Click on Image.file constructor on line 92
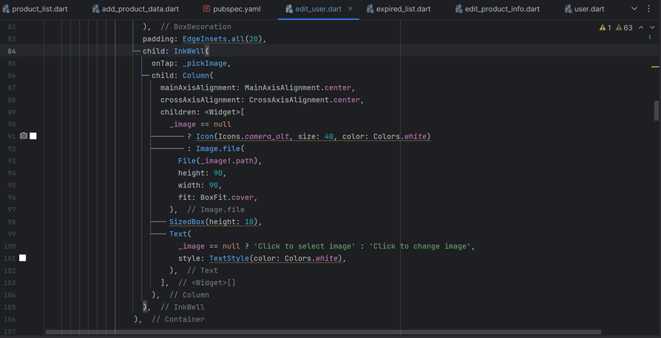661x338 pixels. click(218, 149)
